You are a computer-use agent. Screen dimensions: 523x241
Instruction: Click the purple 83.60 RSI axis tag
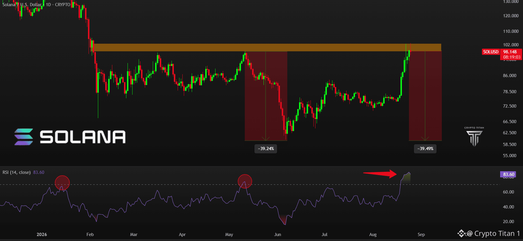pyautogui.click(x=509, y=174)
